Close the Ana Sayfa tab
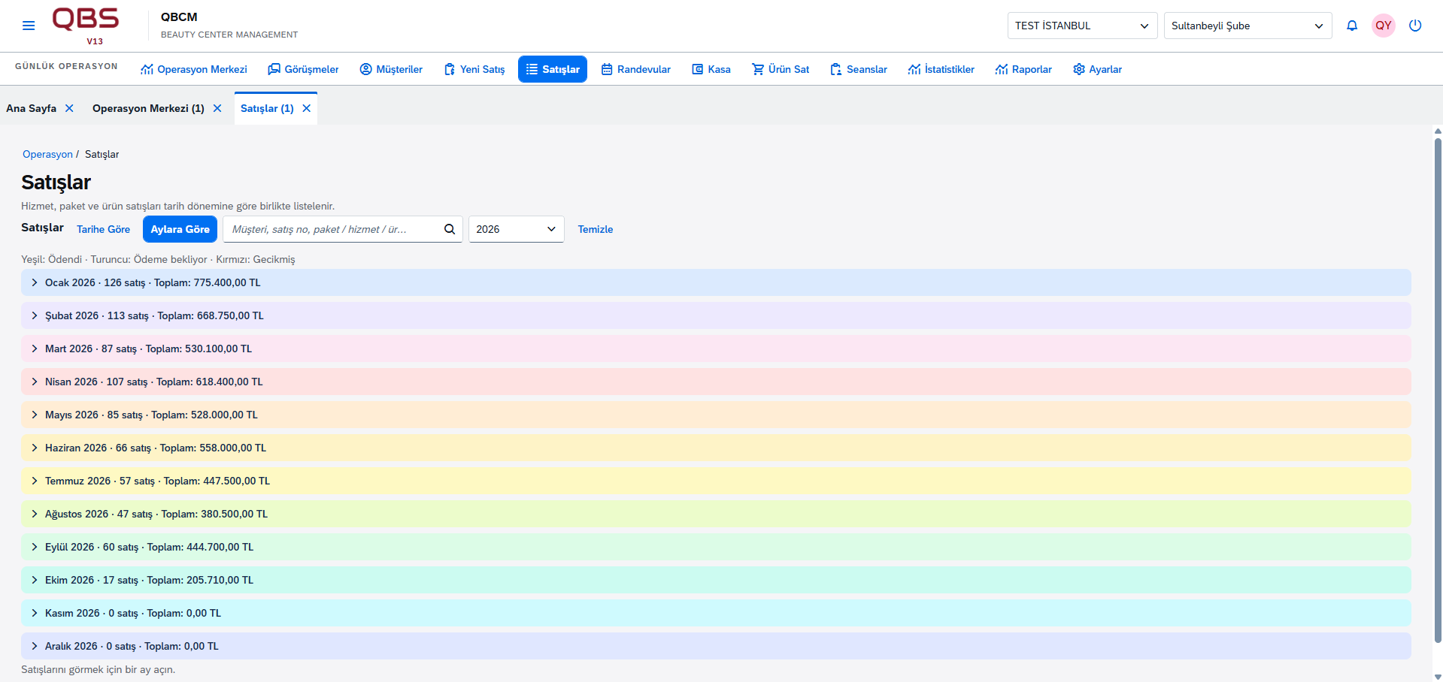 point(69,108)
